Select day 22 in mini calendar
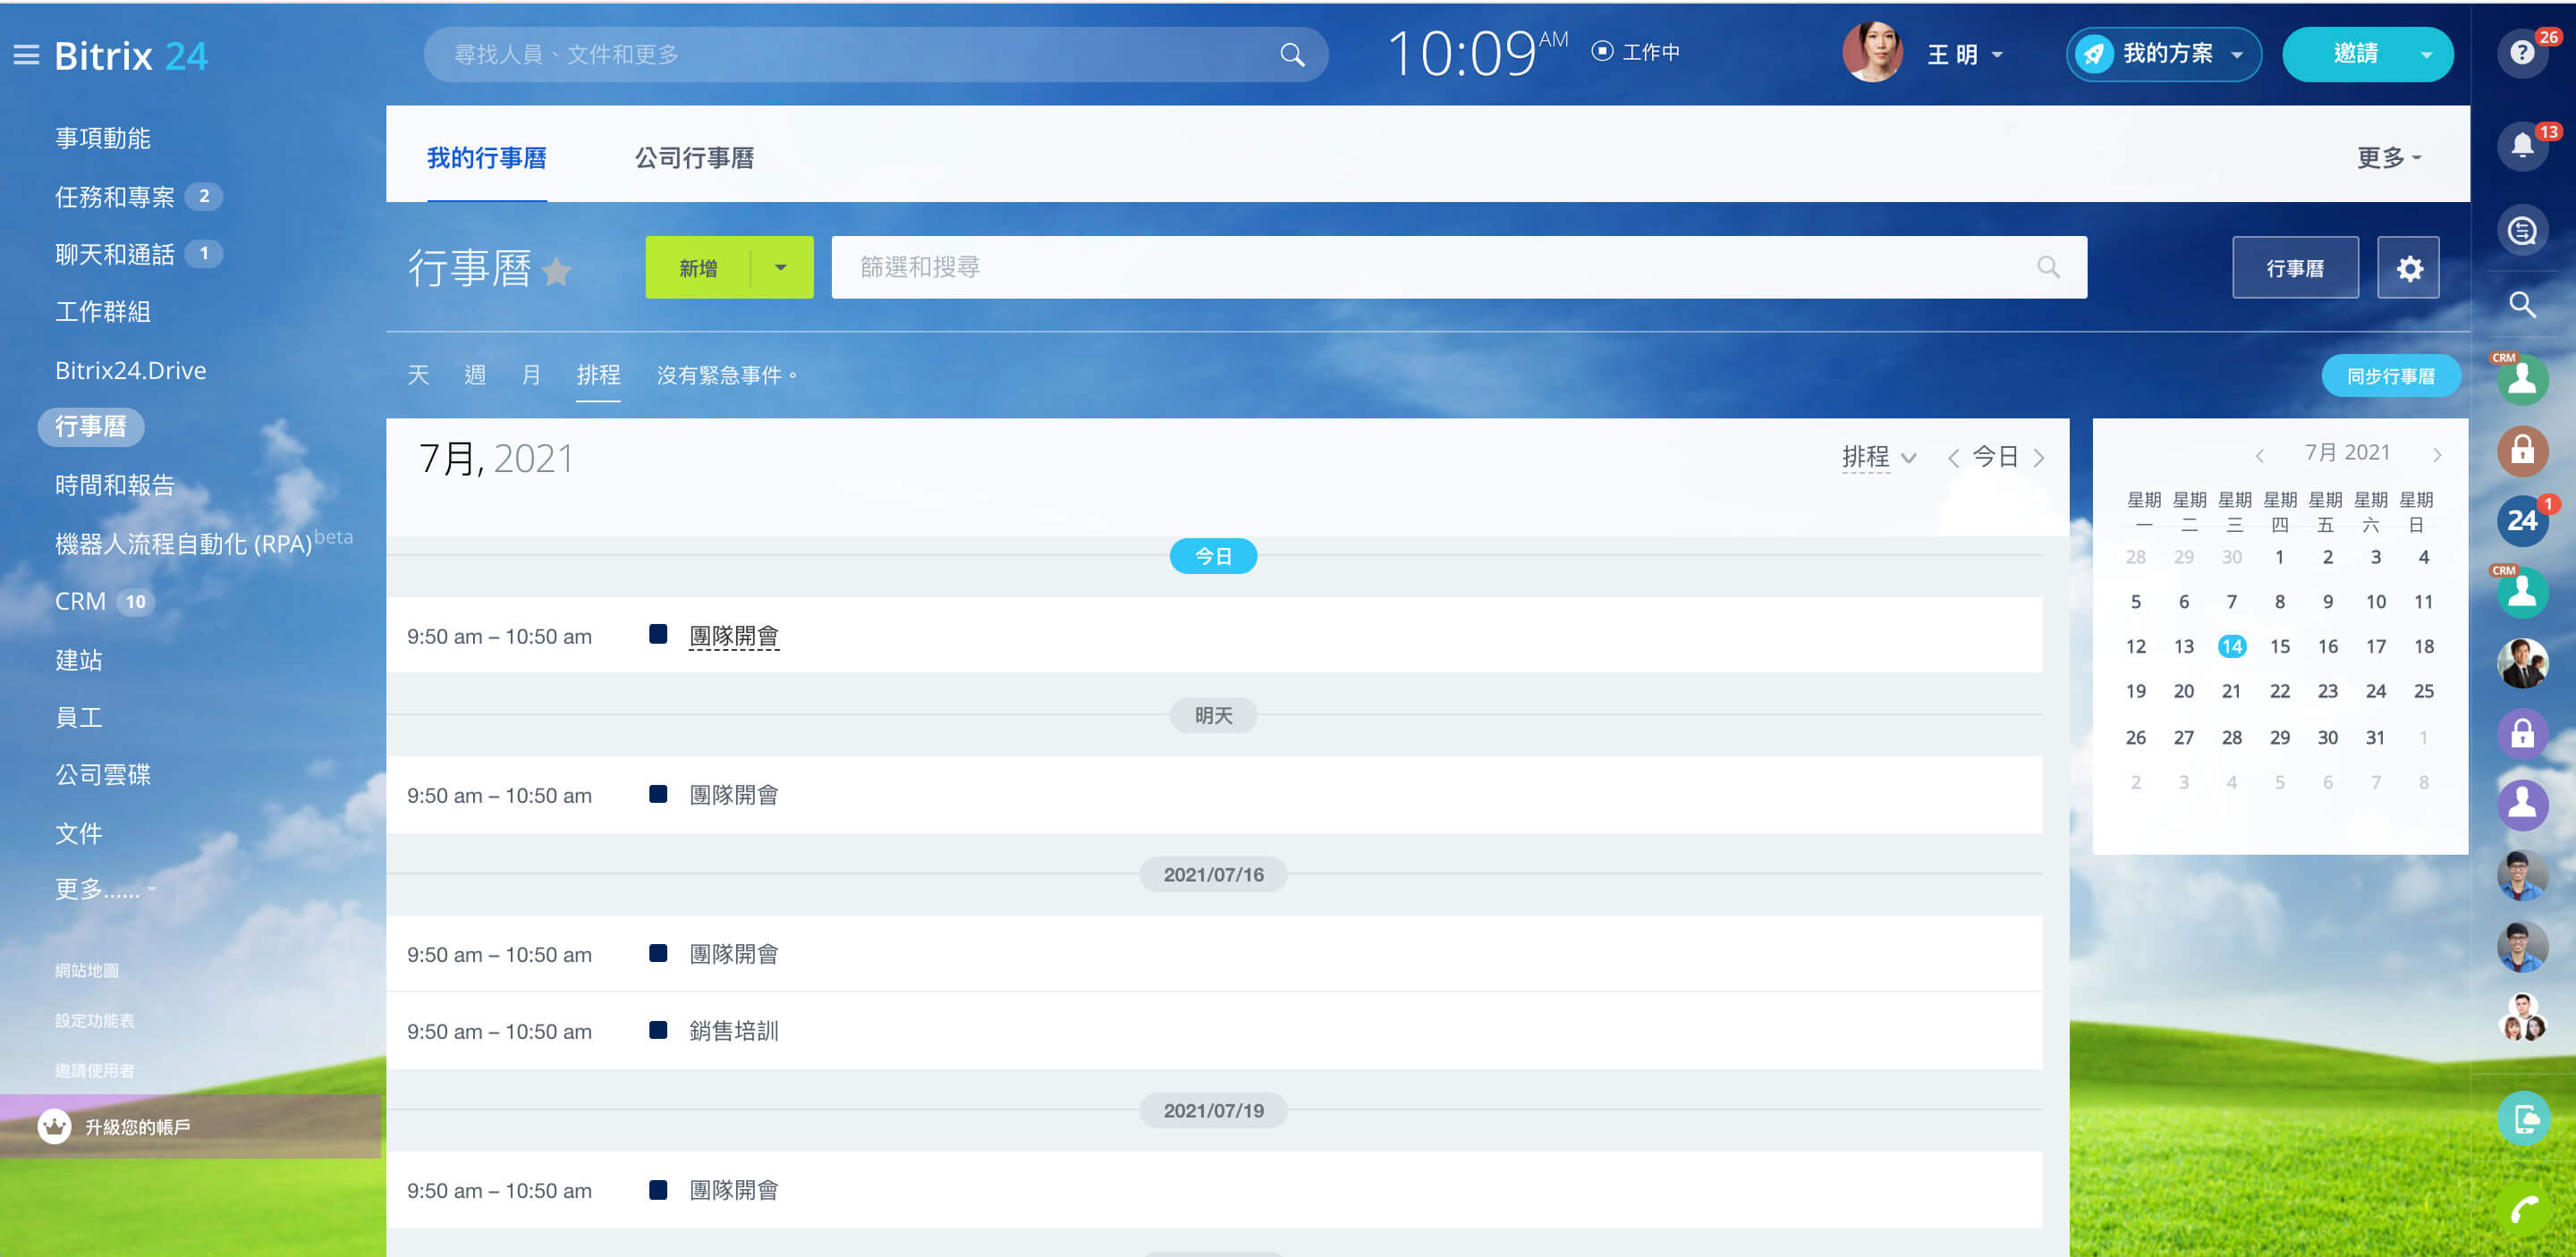The width and height of the screenshot is (2576, 1257). (2279, 690)
